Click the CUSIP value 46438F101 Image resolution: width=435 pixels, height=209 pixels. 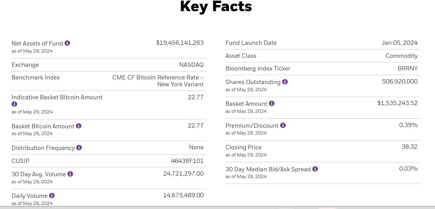pyautogui.click(x=187, y=161)
